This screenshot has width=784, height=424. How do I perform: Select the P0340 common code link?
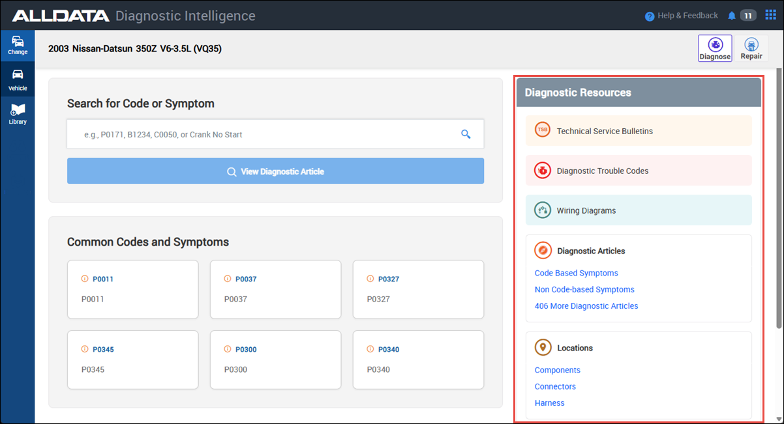point(389,349)
